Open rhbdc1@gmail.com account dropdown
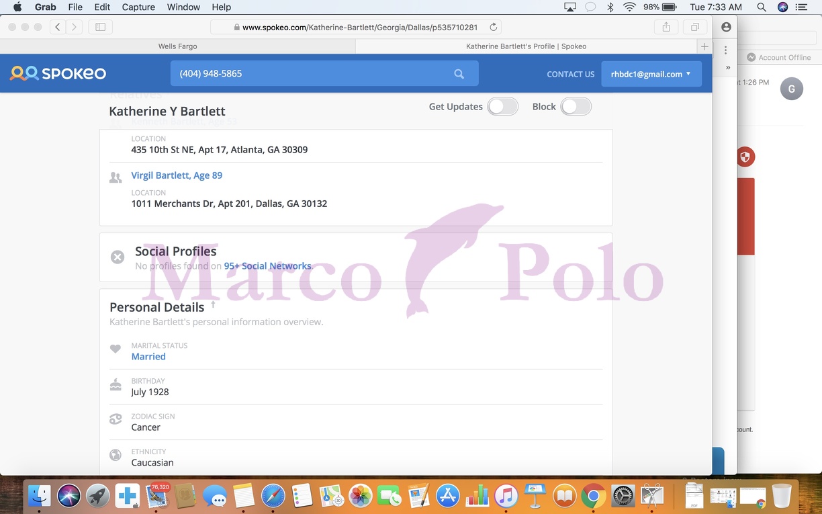Screen dimensions: 822x514 pyautogui.click(x=651, y=74)
